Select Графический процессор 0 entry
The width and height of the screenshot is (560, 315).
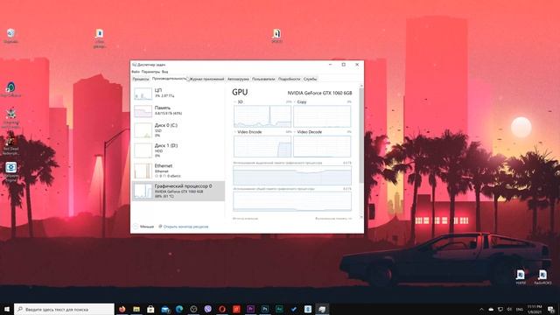point(178,191)
